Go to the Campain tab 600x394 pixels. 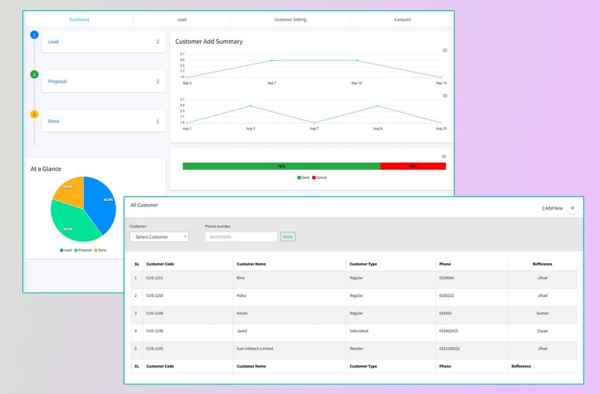click(x=402, y=20)
